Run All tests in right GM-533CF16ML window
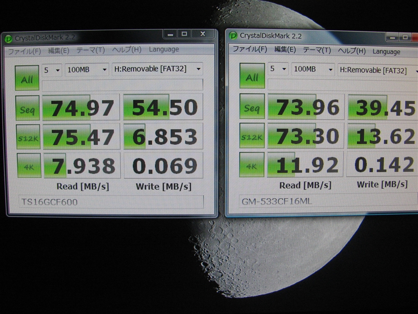Screen dimensions: 418x314 coord(252,76)
